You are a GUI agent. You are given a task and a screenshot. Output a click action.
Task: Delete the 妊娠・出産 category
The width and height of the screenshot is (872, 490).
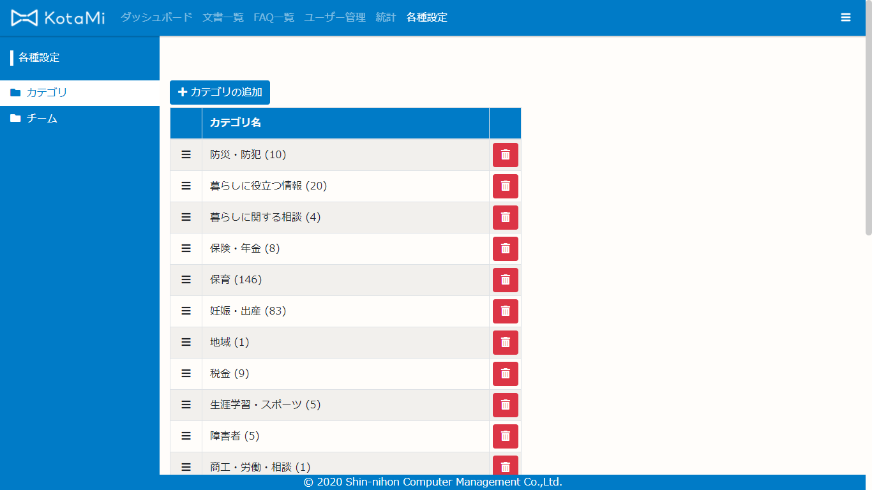[x=505, y=311]
